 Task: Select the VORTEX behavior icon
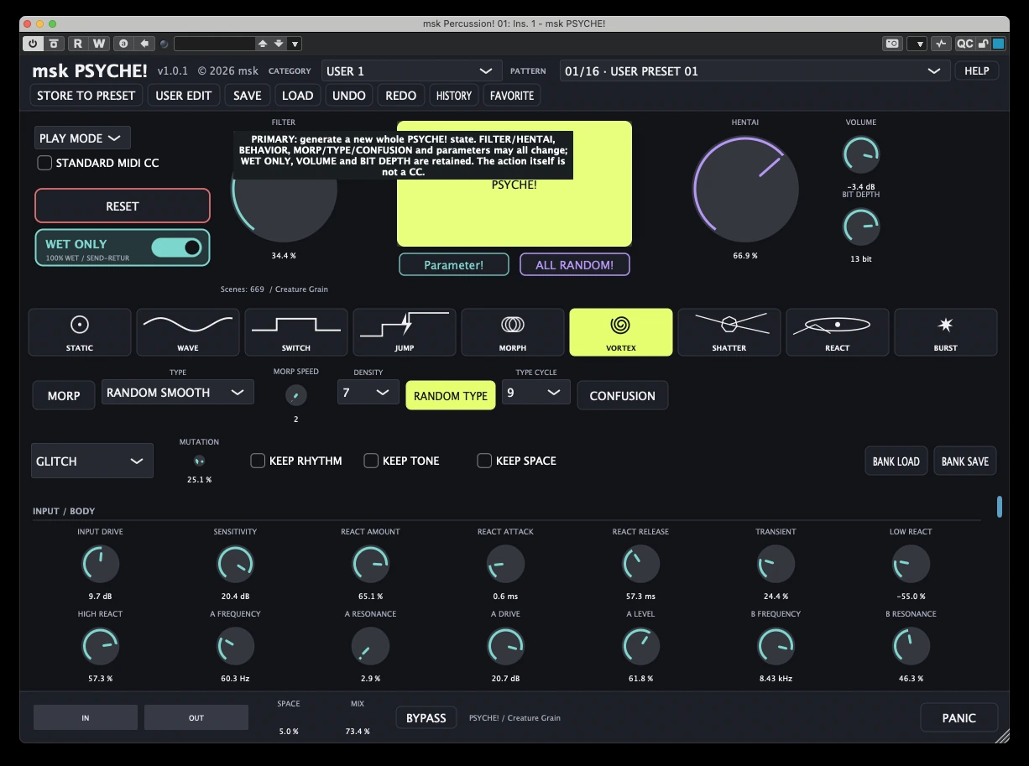[x=621, y=332]
